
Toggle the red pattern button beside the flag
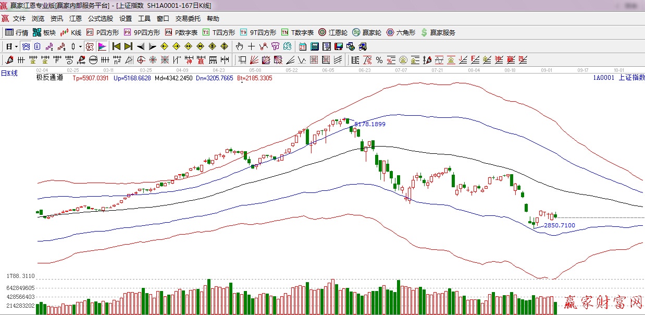(x=90, y=46)
